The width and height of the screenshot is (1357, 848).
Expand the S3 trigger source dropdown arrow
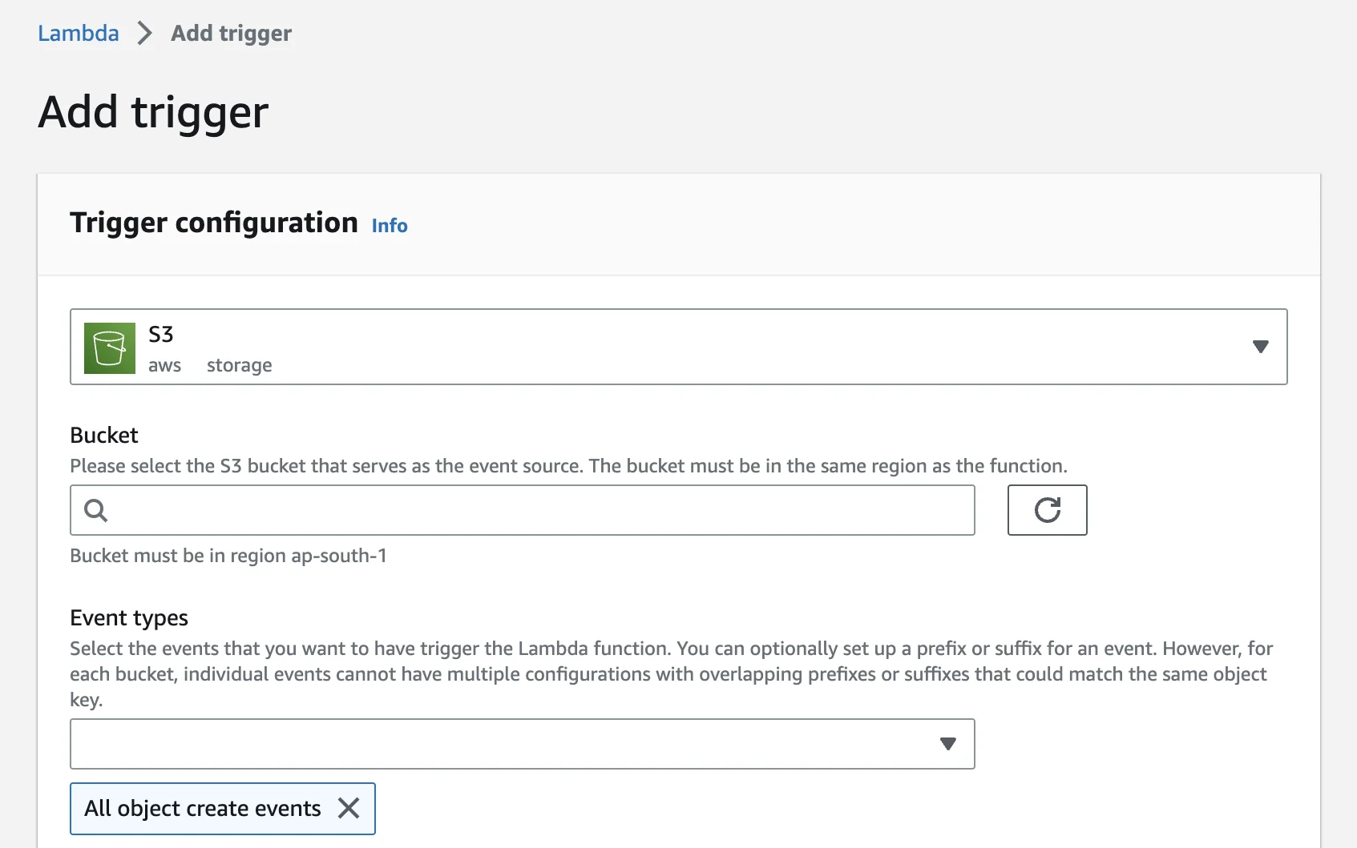click(1260, 347)
